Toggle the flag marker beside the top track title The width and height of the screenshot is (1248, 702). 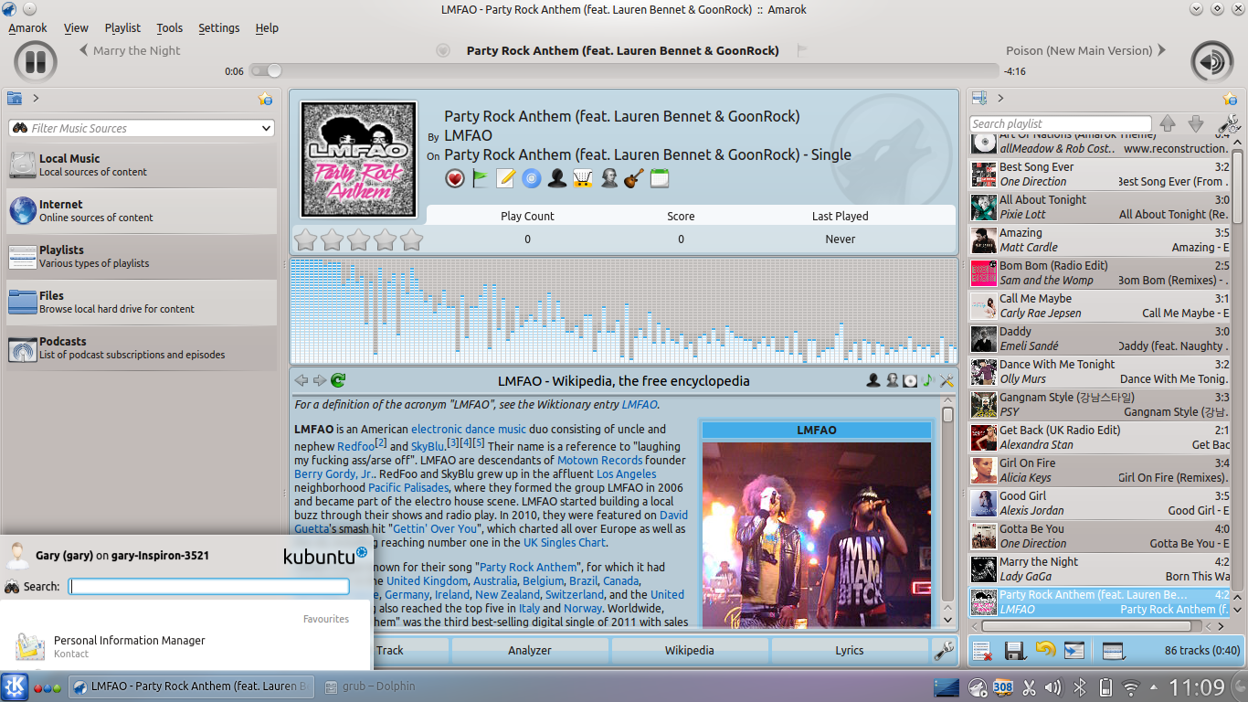click(802, 51)
